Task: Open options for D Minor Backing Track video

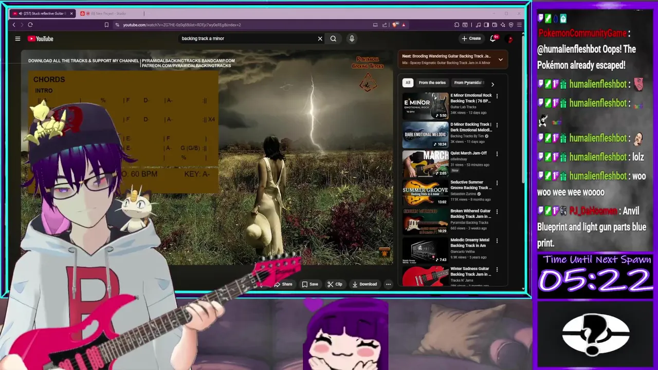Action: tap(497, 125)
